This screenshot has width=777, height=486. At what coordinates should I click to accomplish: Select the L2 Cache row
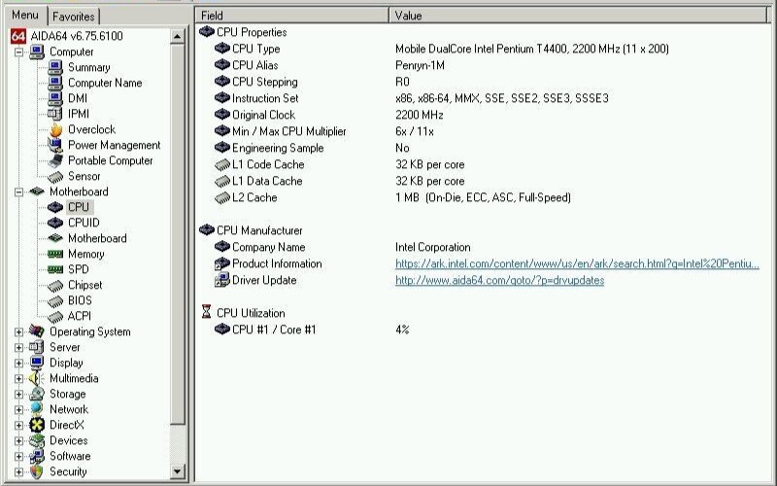[481, 197]
